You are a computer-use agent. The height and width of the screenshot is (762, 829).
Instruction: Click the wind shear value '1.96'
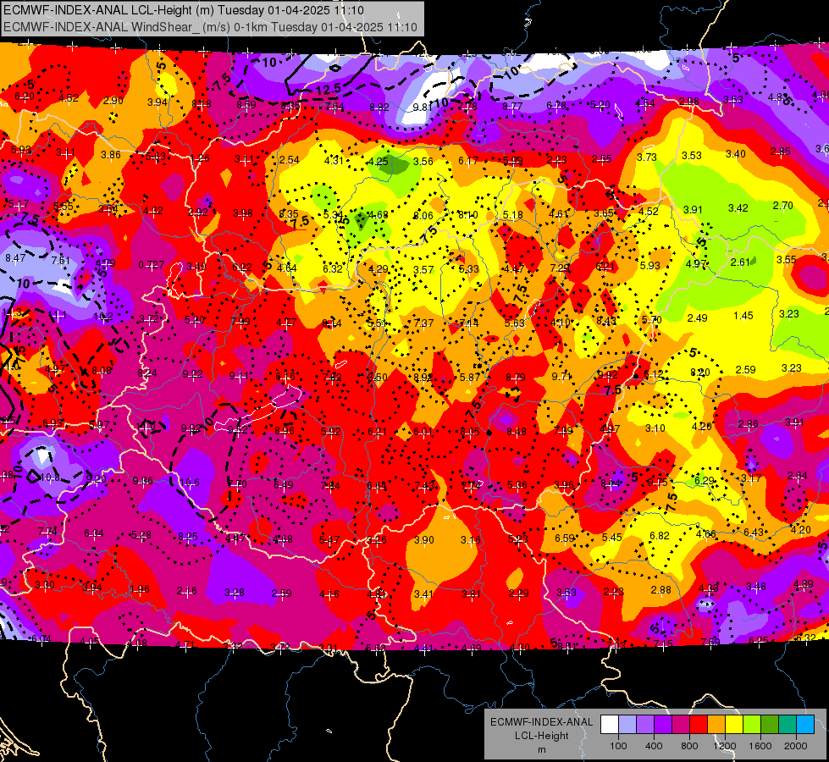tap(140, 589)
